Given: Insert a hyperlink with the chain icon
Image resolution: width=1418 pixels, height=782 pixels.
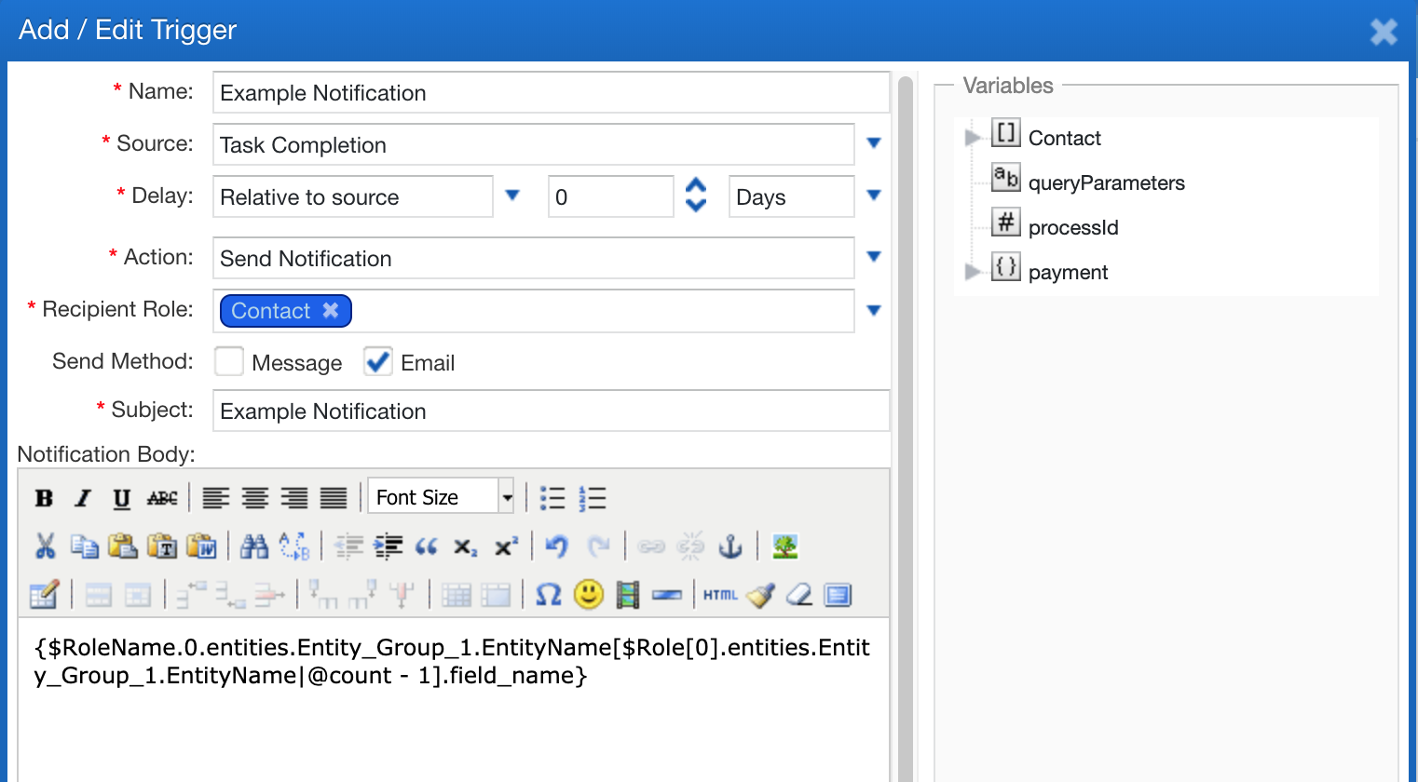Looking at the screenshot, I should click(x=650, y=546).
